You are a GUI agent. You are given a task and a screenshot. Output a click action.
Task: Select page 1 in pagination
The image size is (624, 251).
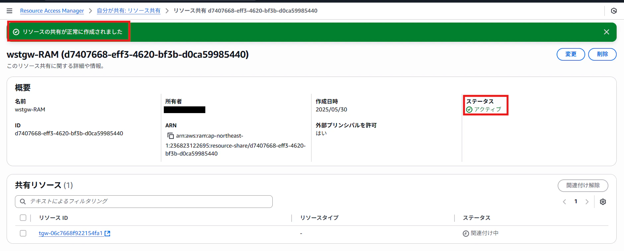point(576,202)
